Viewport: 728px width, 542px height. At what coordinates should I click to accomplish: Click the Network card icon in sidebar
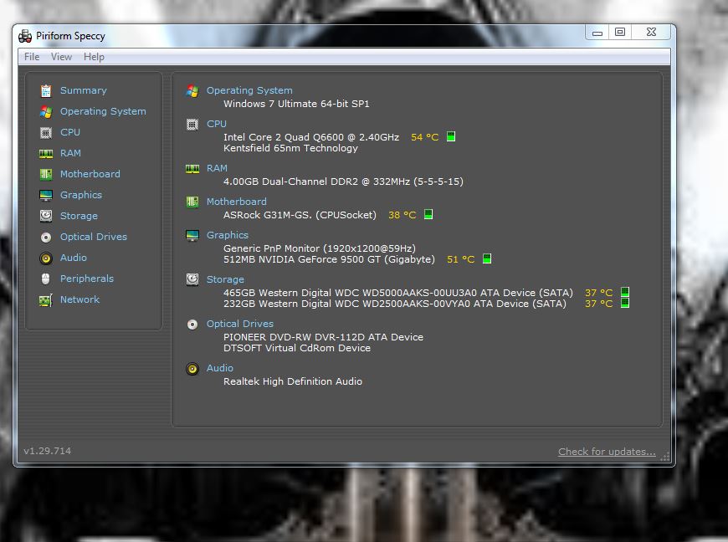tap(46, 300)
